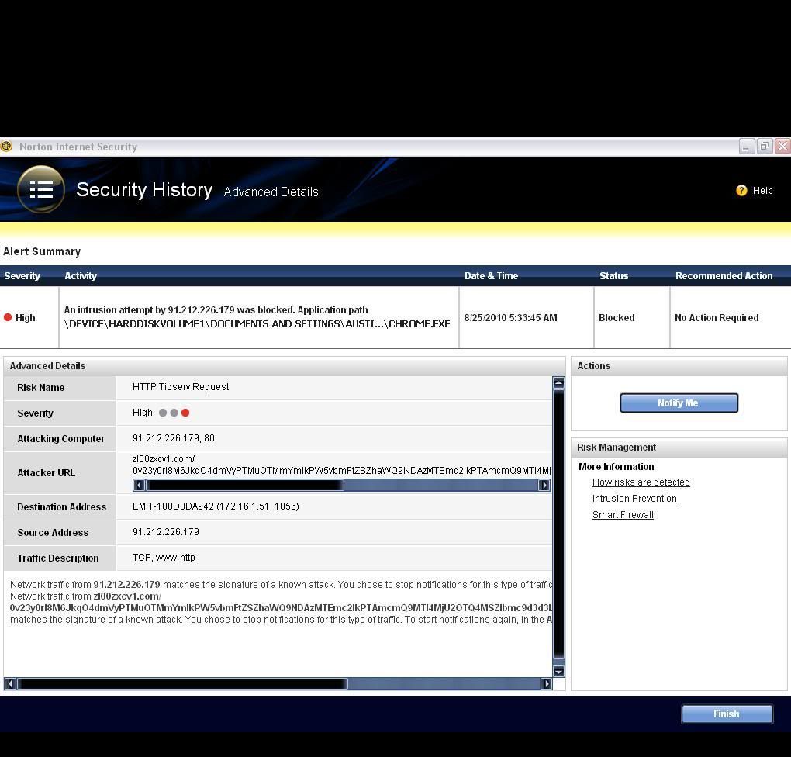Click the Alert Summary heading

(42, 251)
